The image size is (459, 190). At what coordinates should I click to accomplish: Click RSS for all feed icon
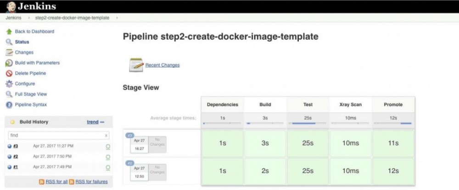pyautogui.click(x=42, y=182)
